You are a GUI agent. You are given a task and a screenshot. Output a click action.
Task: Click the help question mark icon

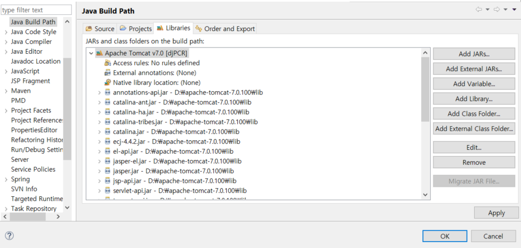pyautogui.click(x=10, y=236)
